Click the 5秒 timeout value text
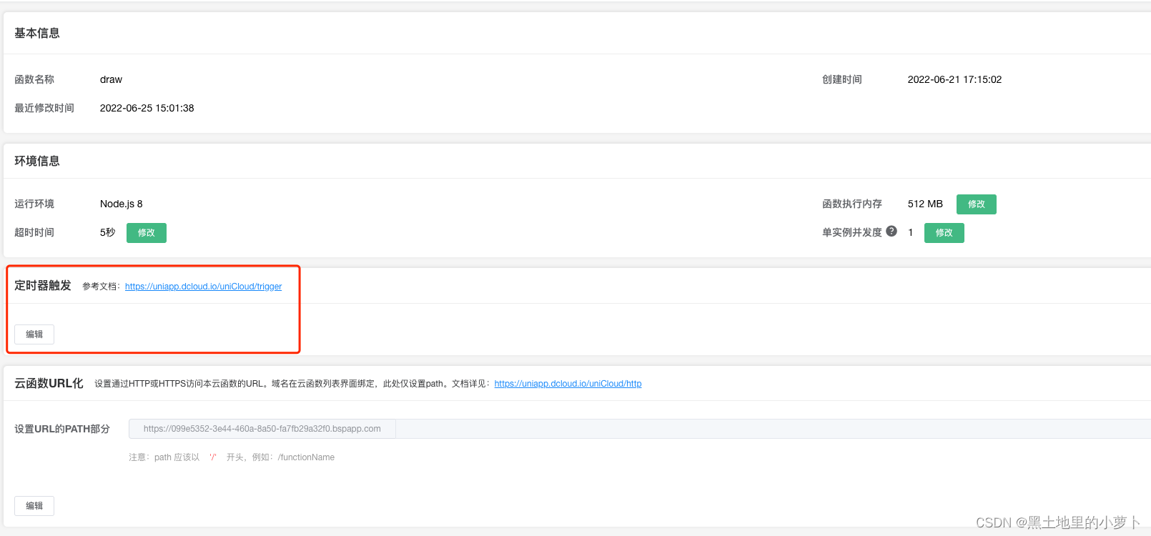The width and height of the screenshot is (1151, 536). [x=107, y=232]
